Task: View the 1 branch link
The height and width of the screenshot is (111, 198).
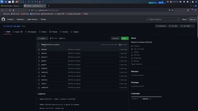Action: tap(54, 38)
